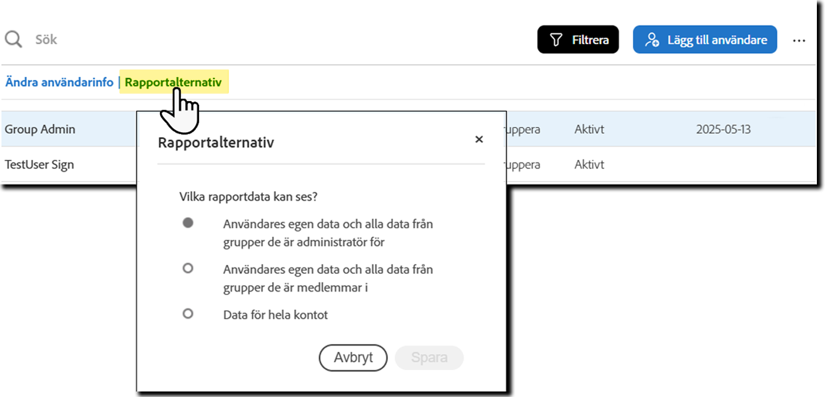Open the overflow menu with three dots
Viewport: 839px width, 397px height.
(799, 39)
